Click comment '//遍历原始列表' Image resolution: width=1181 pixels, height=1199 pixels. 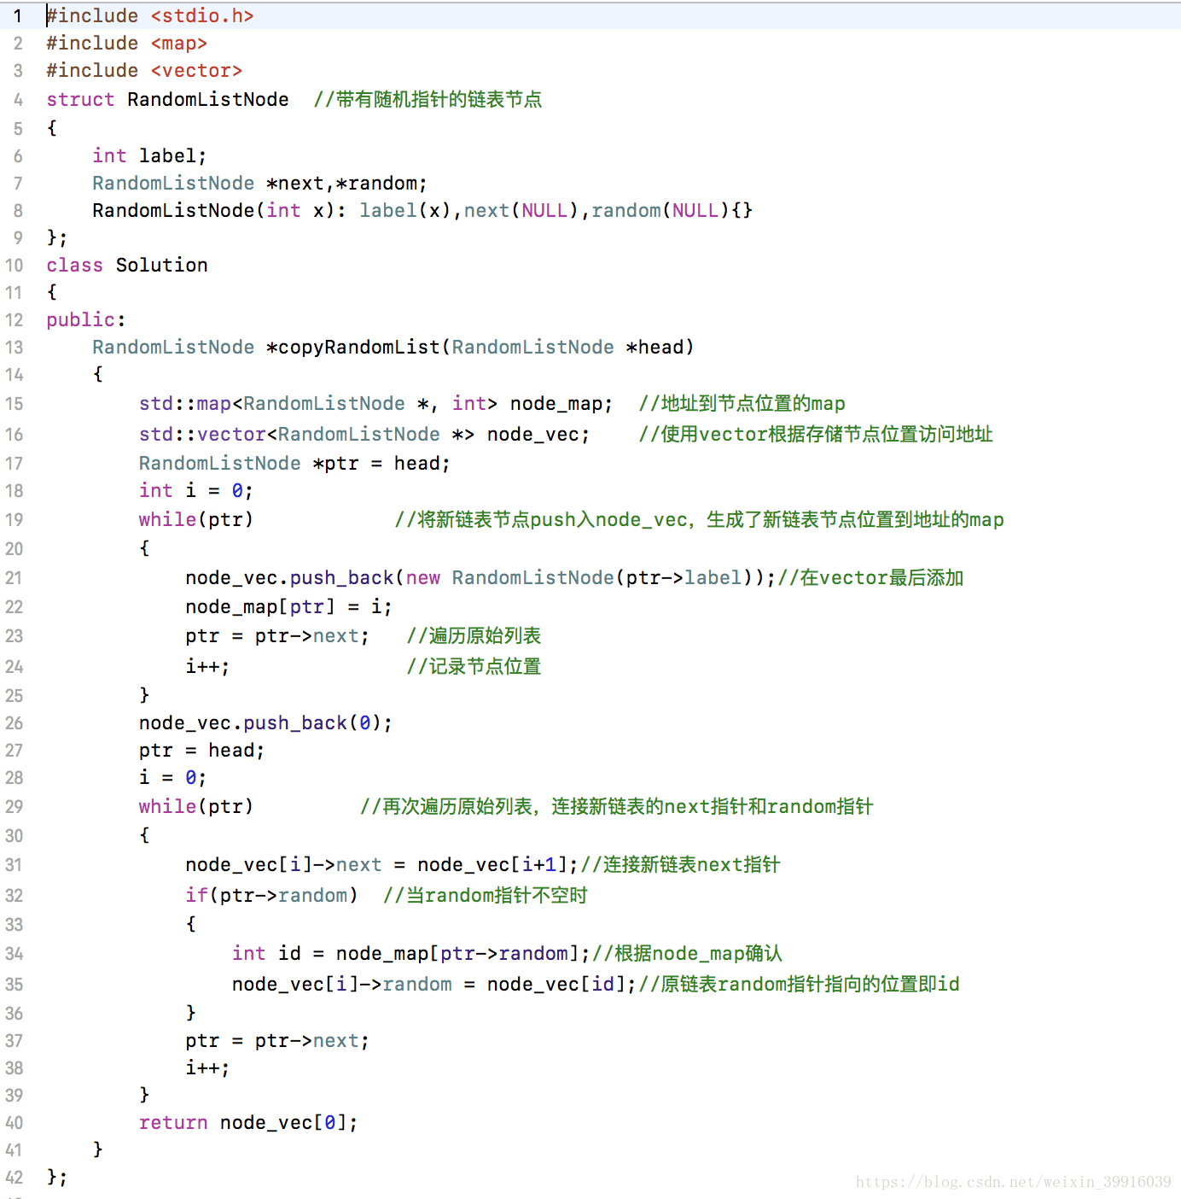474,636
